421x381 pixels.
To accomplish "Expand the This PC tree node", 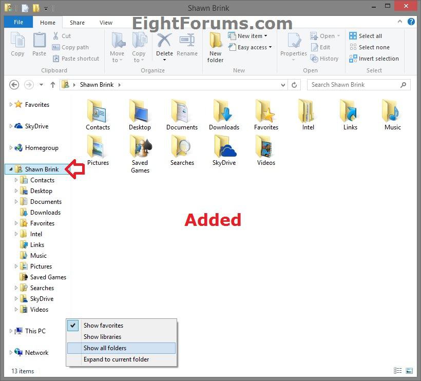I will [10, 331].
